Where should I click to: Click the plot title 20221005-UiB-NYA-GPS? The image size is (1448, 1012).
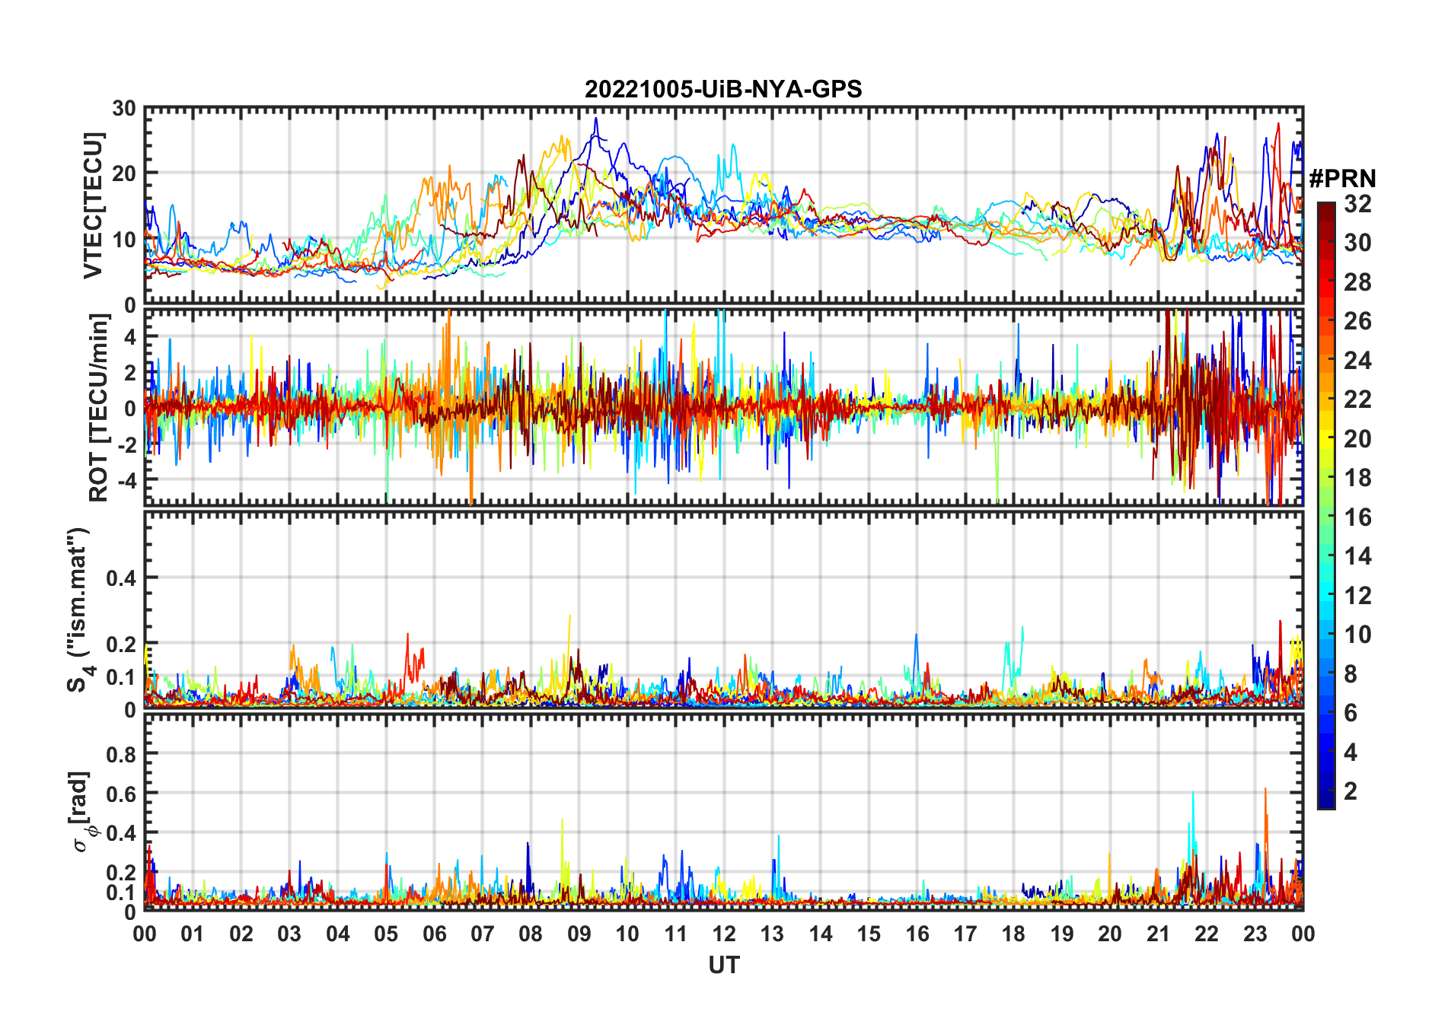point(723,89)
